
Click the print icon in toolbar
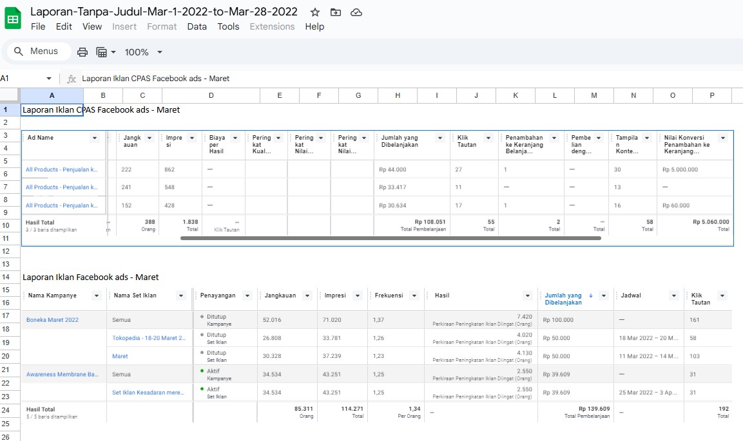pos(82,52)
